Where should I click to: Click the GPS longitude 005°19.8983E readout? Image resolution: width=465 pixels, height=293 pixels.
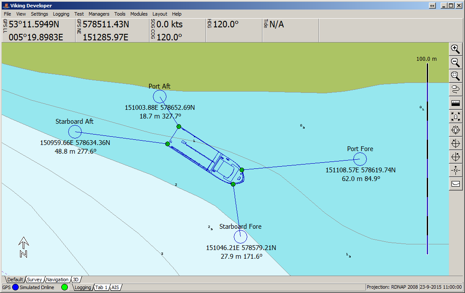[x=36, y=37]
